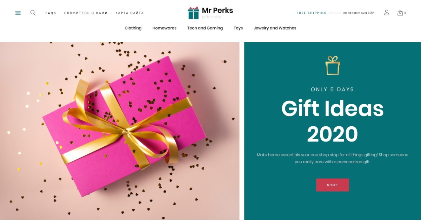Open the Свяжитесь с нами link
Screen dimensions: 421x220
[x=86, y=13]
